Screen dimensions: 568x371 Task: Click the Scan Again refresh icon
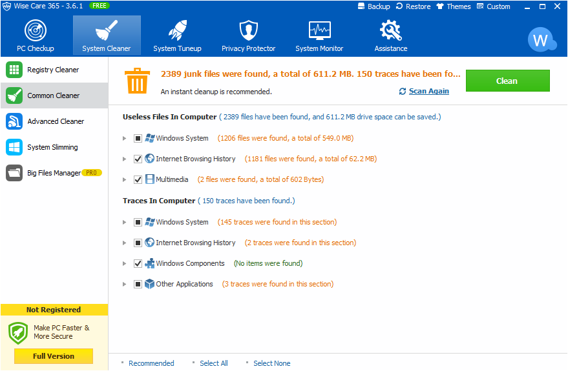coord(403,92)
